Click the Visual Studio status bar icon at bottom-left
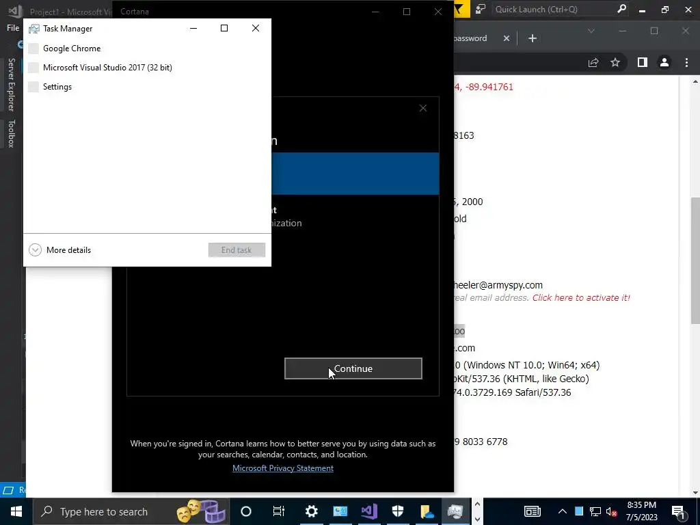700x525 pixels. (x=8, y=490)
